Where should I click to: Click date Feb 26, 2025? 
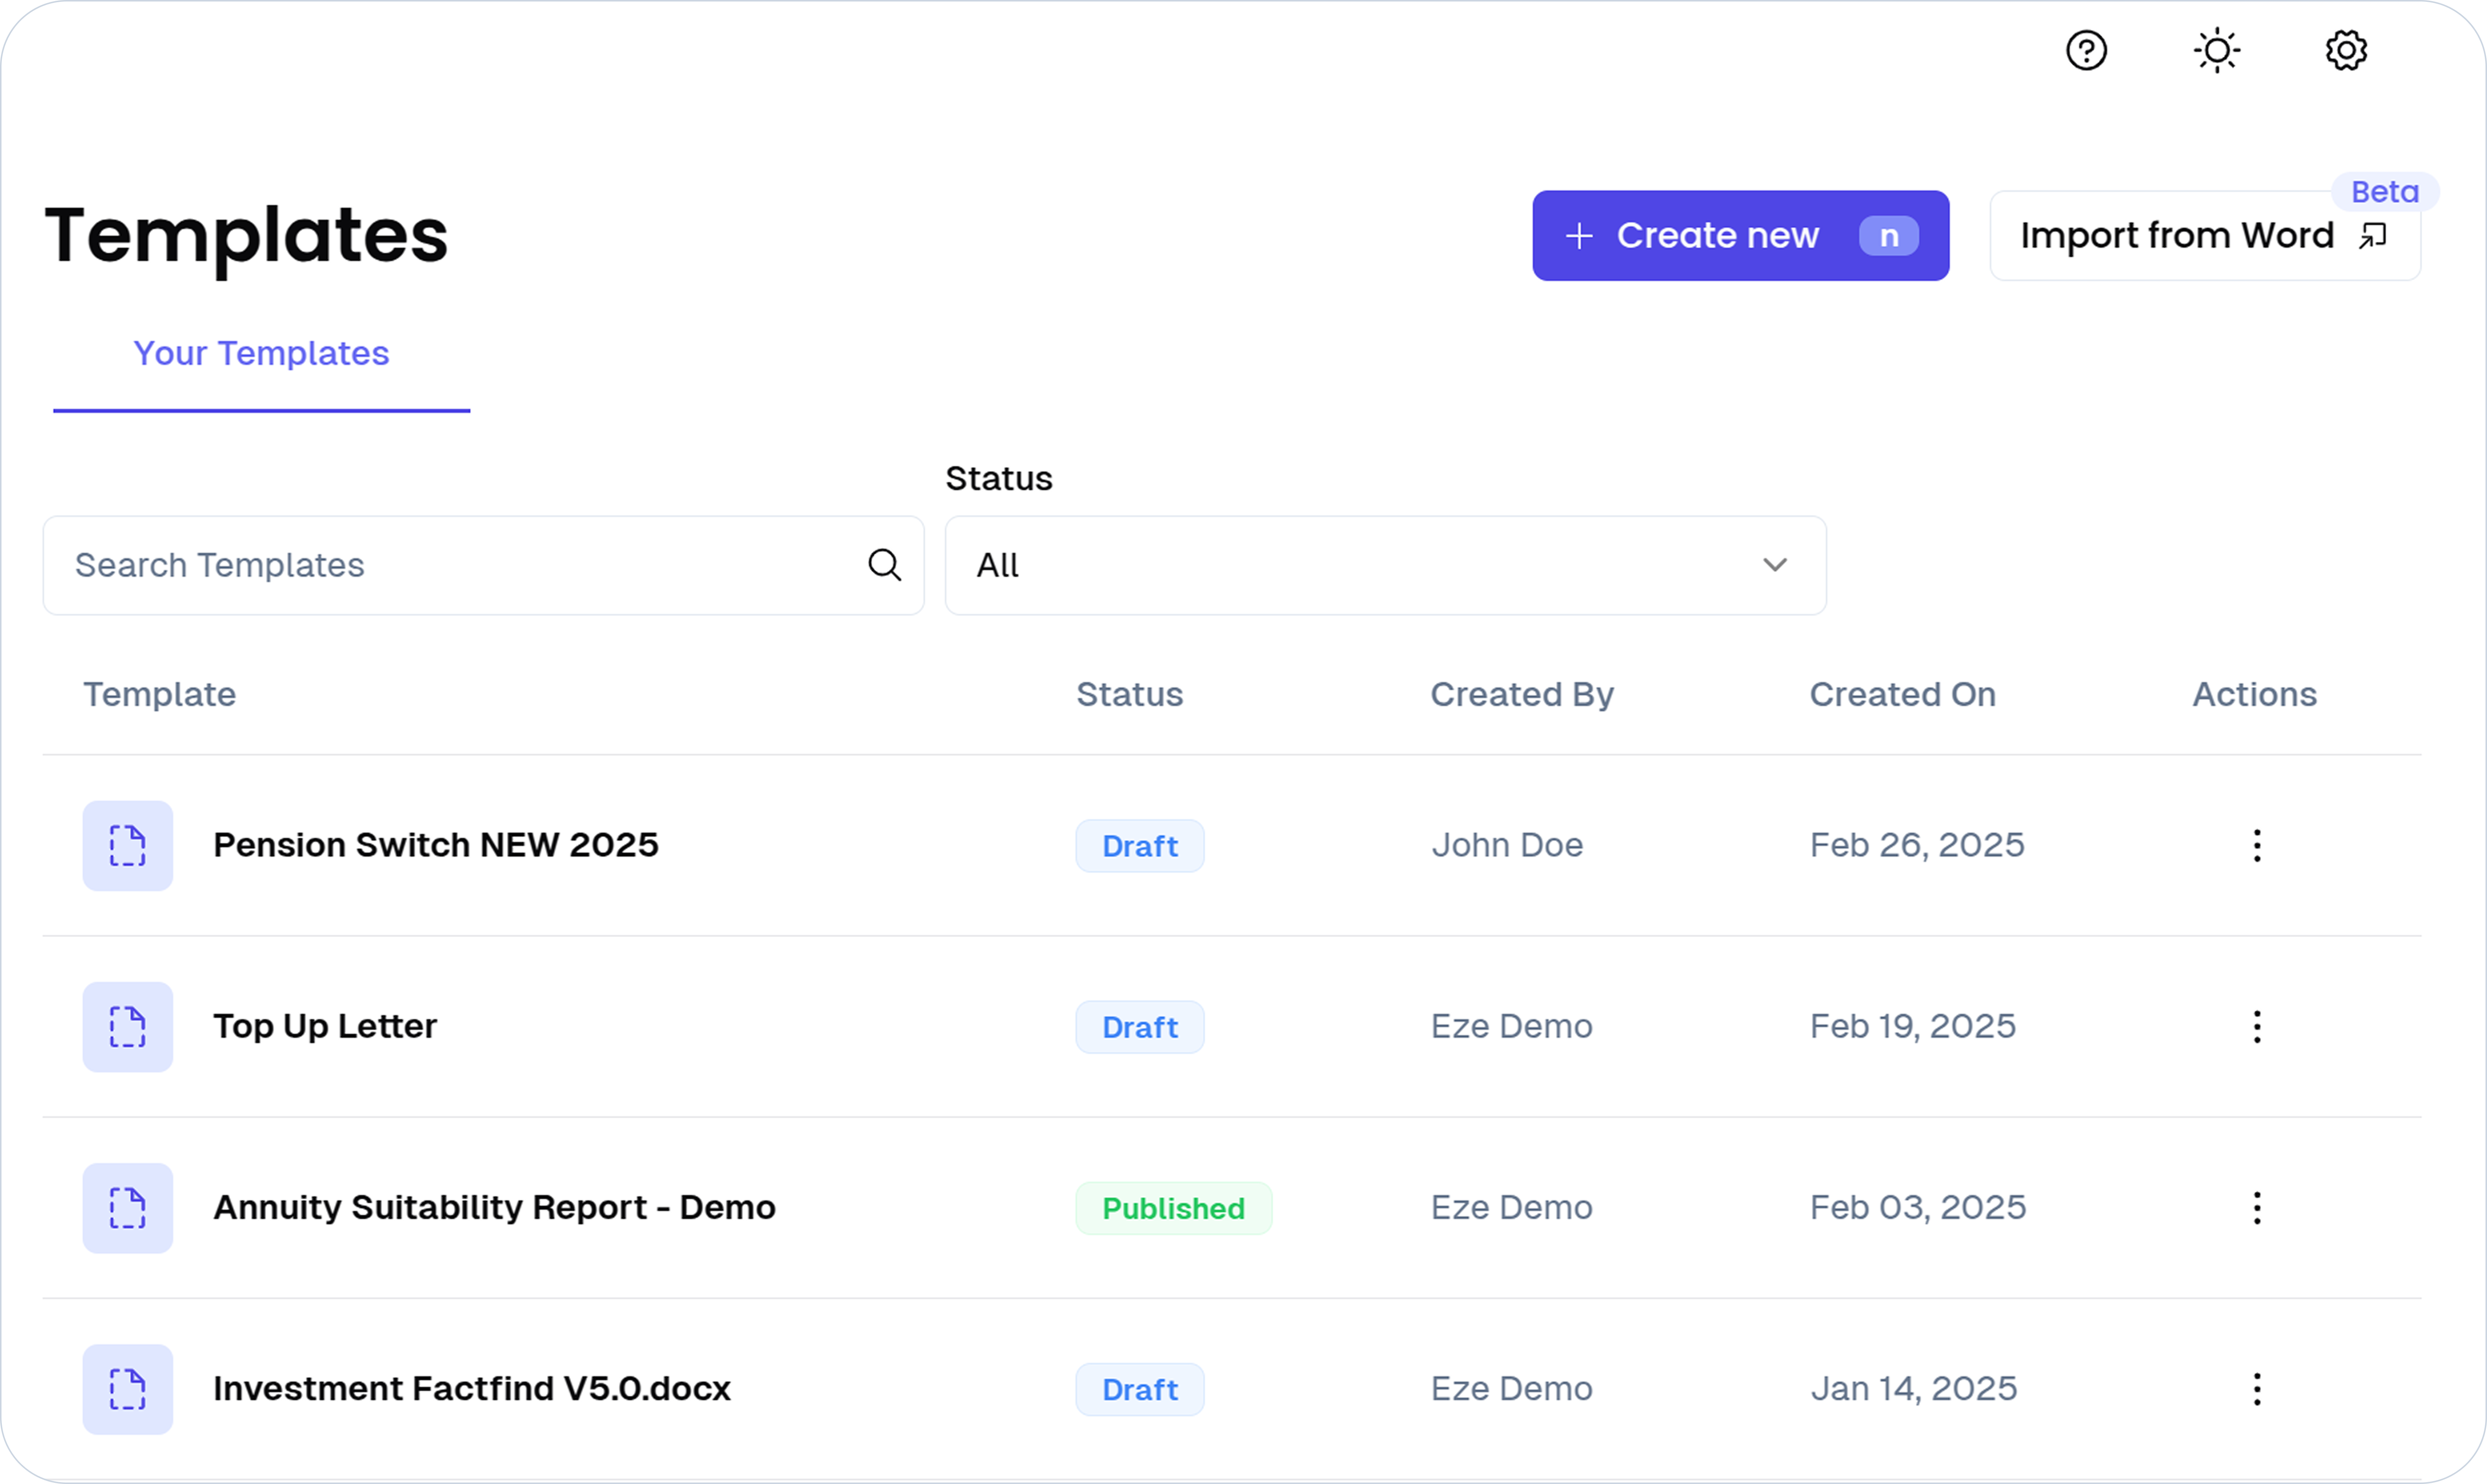pyautogui.click(x=1917, y=846)
